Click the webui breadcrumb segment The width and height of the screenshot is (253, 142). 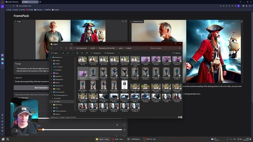click(121, 48)
